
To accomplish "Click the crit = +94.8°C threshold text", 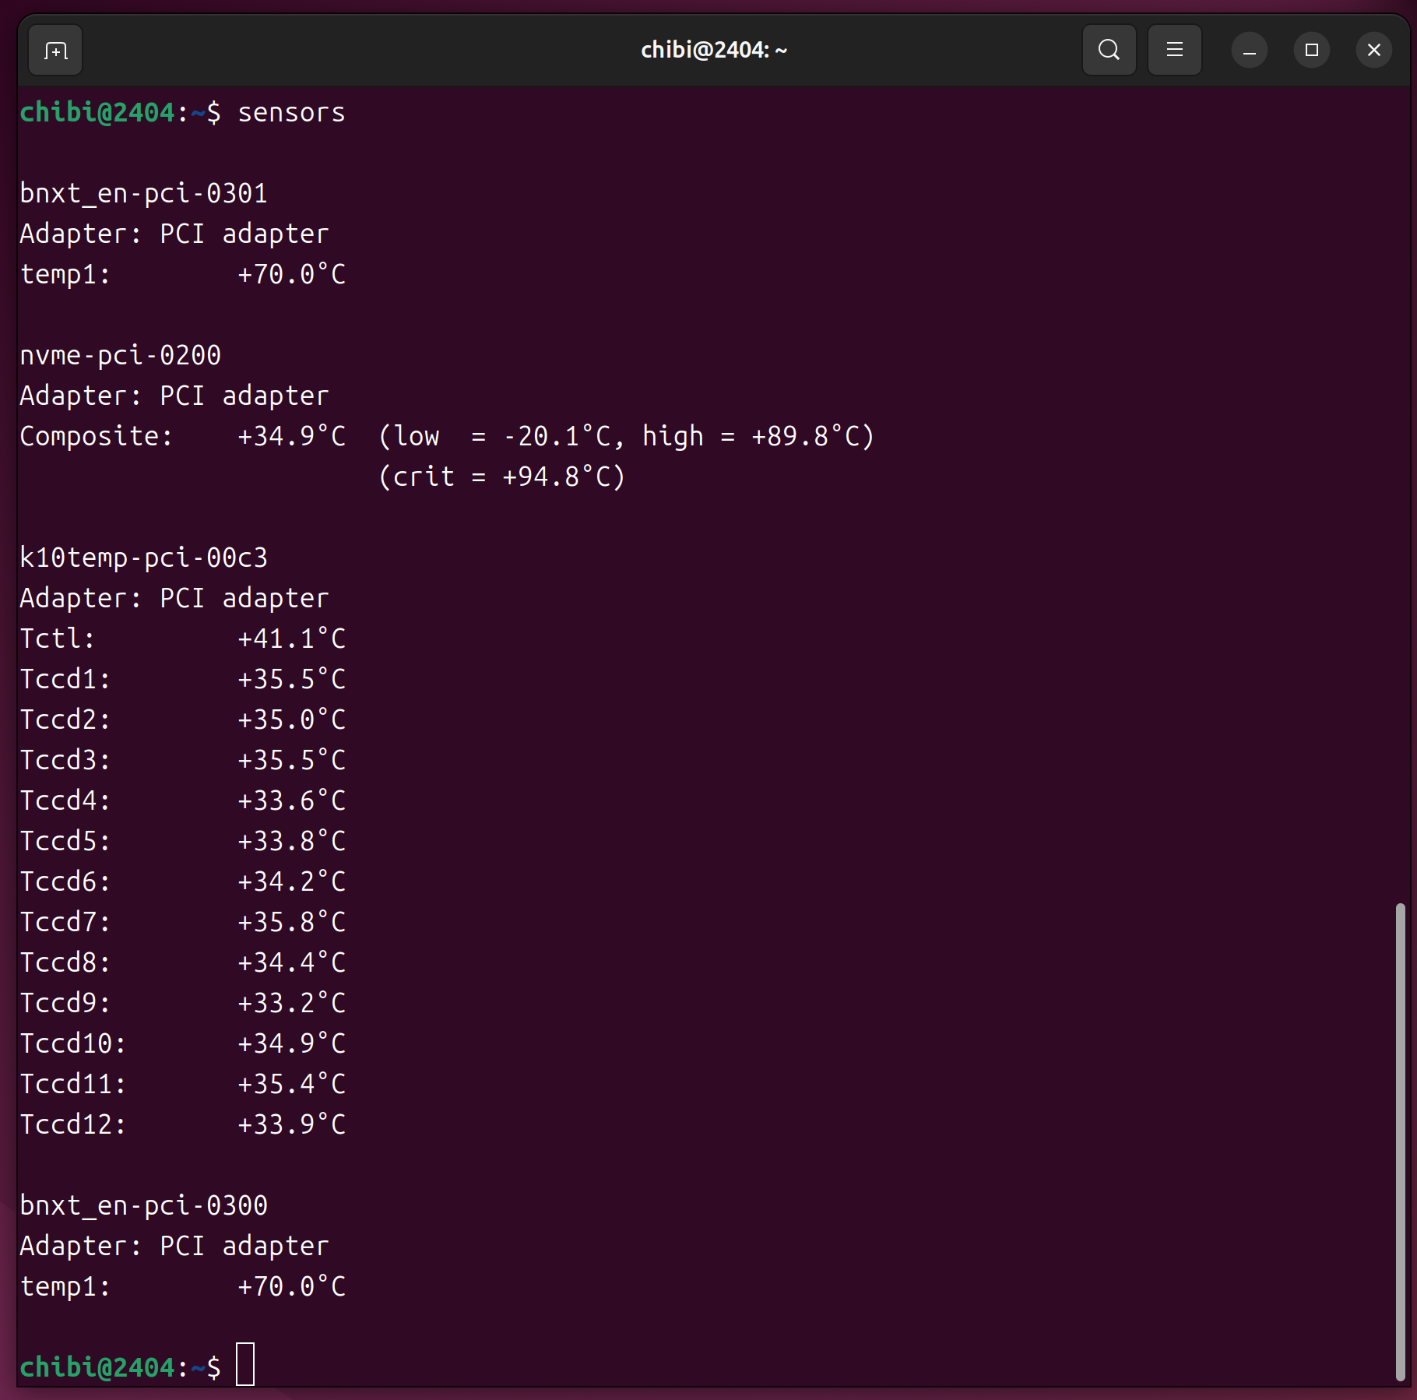I will 501,477.
